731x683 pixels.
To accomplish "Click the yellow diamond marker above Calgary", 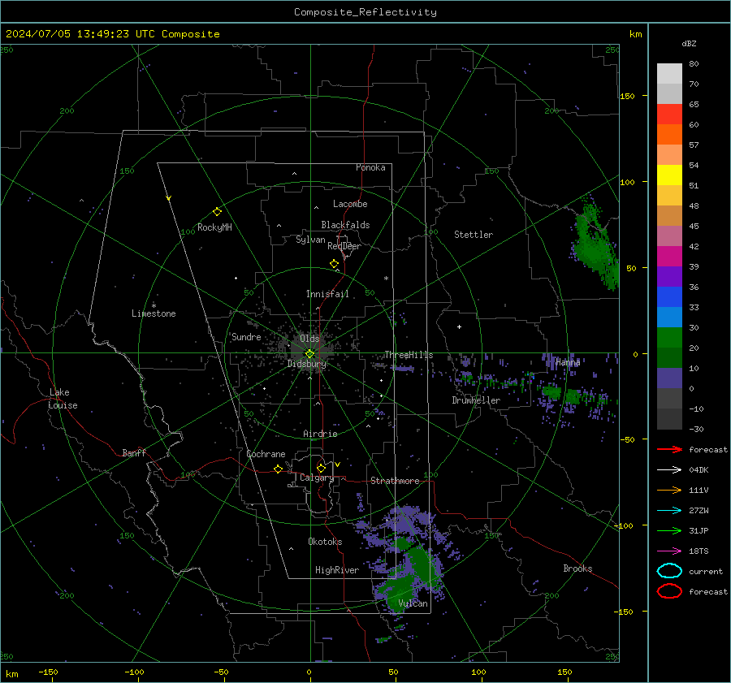I will [321, 468].
